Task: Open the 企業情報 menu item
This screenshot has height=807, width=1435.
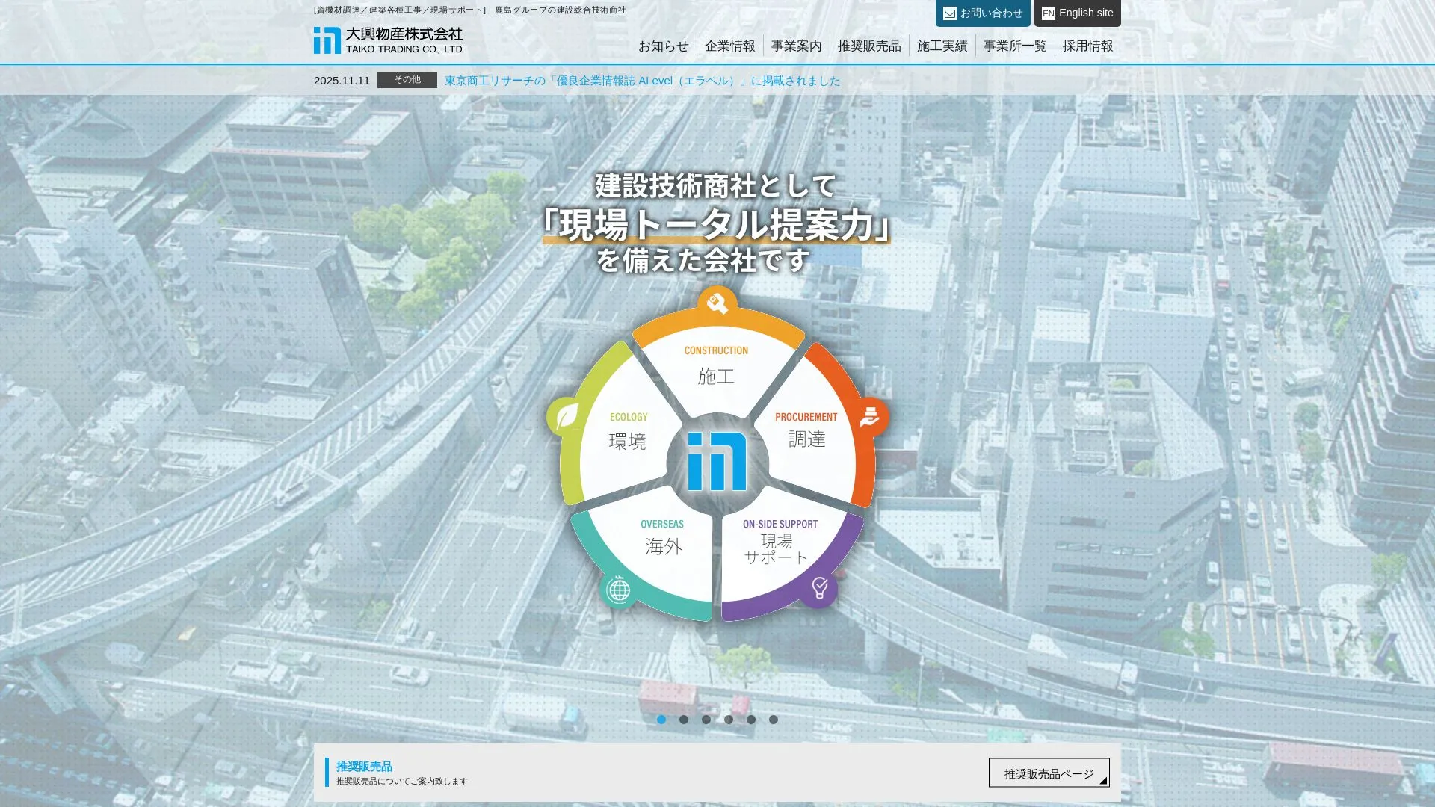Action: coord(729,46)
